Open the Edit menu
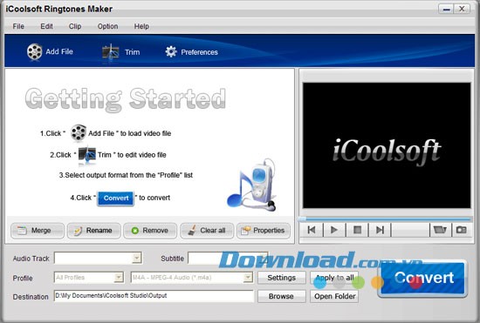The height and width of the screenshot is (323, 480). pyautogui.click(x=46, y=26)
